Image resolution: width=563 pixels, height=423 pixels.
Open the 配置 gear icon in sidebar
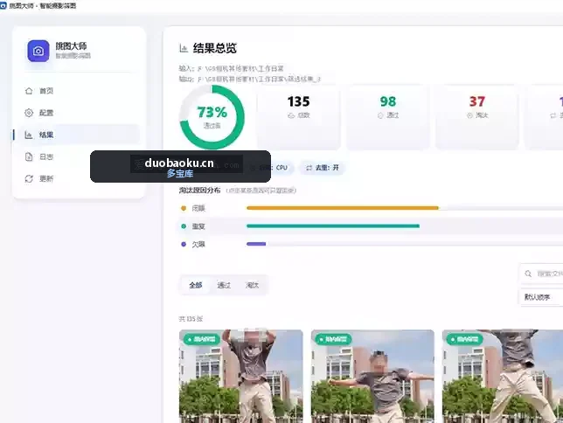[29, 113]
